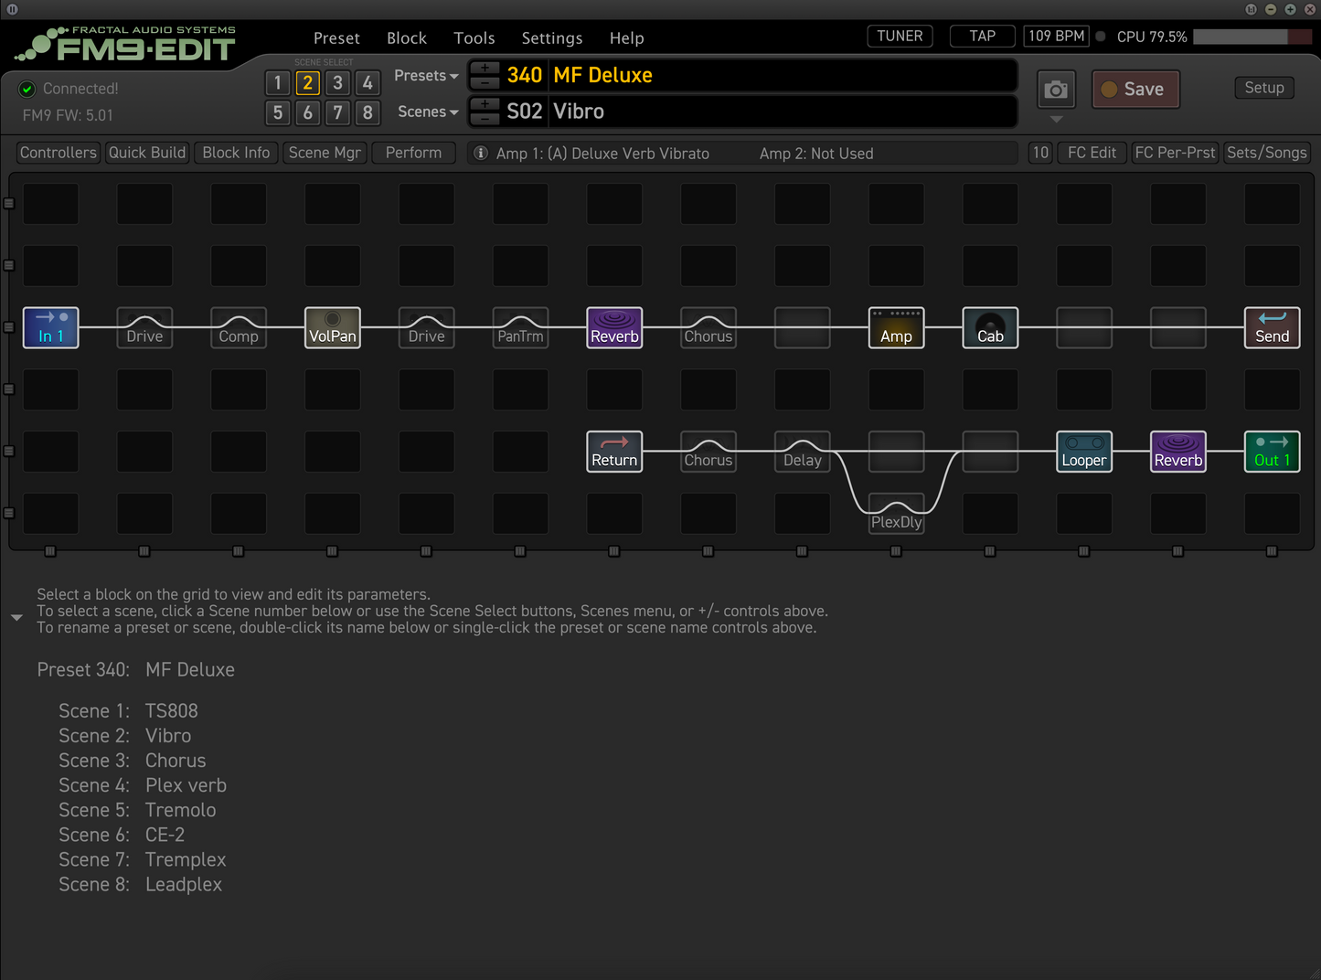This screenshot has width=1321, height=980.
Task: Select Scene 8: Leadplex in the list
Action: (x=140, y=884)
